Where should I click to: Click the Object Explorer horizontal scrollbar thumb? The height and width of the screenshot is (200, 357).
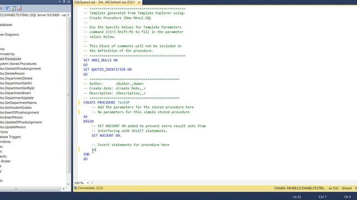pyautogui.click(x=31, y=189)
